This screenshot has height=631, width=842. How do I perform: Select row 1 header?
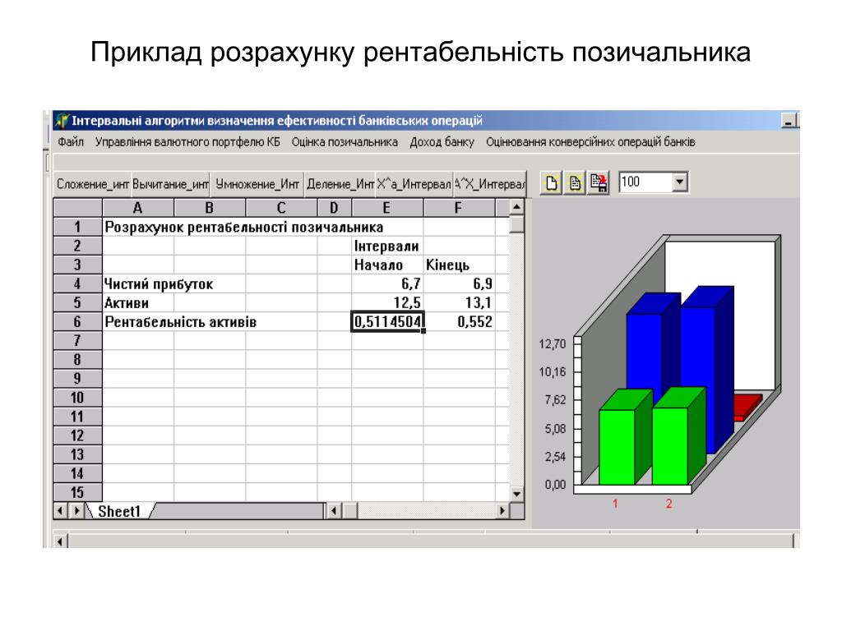click(x=78, y=227)
